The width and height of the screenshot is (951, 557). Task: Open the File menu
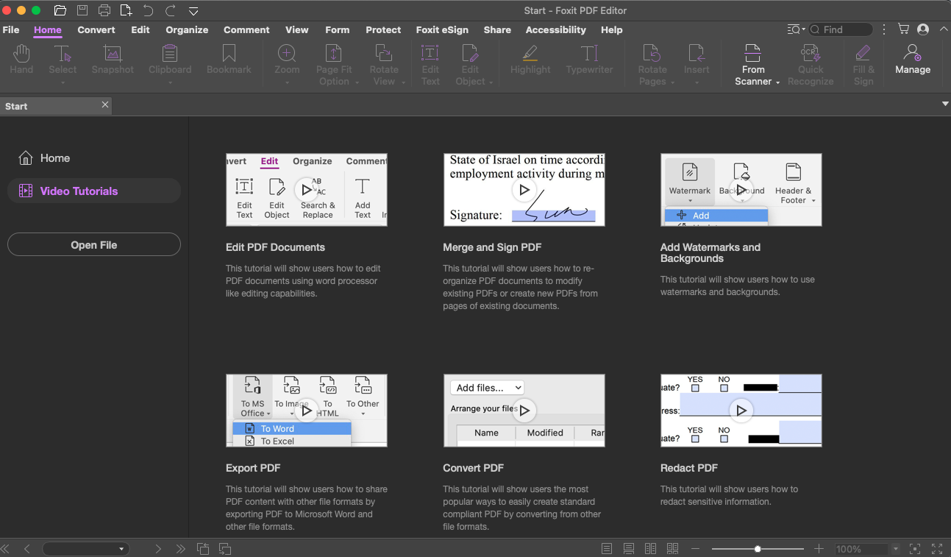[x=11, y=29]
